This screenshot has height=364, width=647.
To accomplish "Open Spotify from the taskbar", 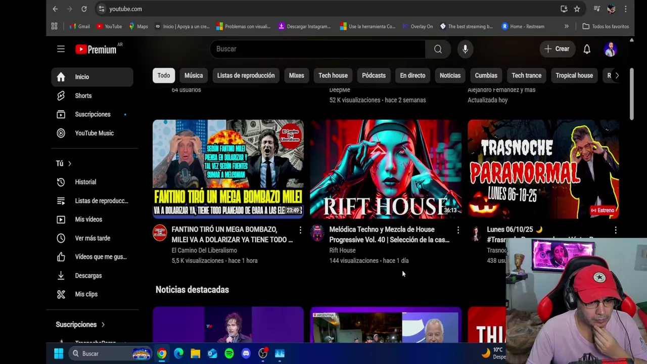I will [x=229, y=353].
